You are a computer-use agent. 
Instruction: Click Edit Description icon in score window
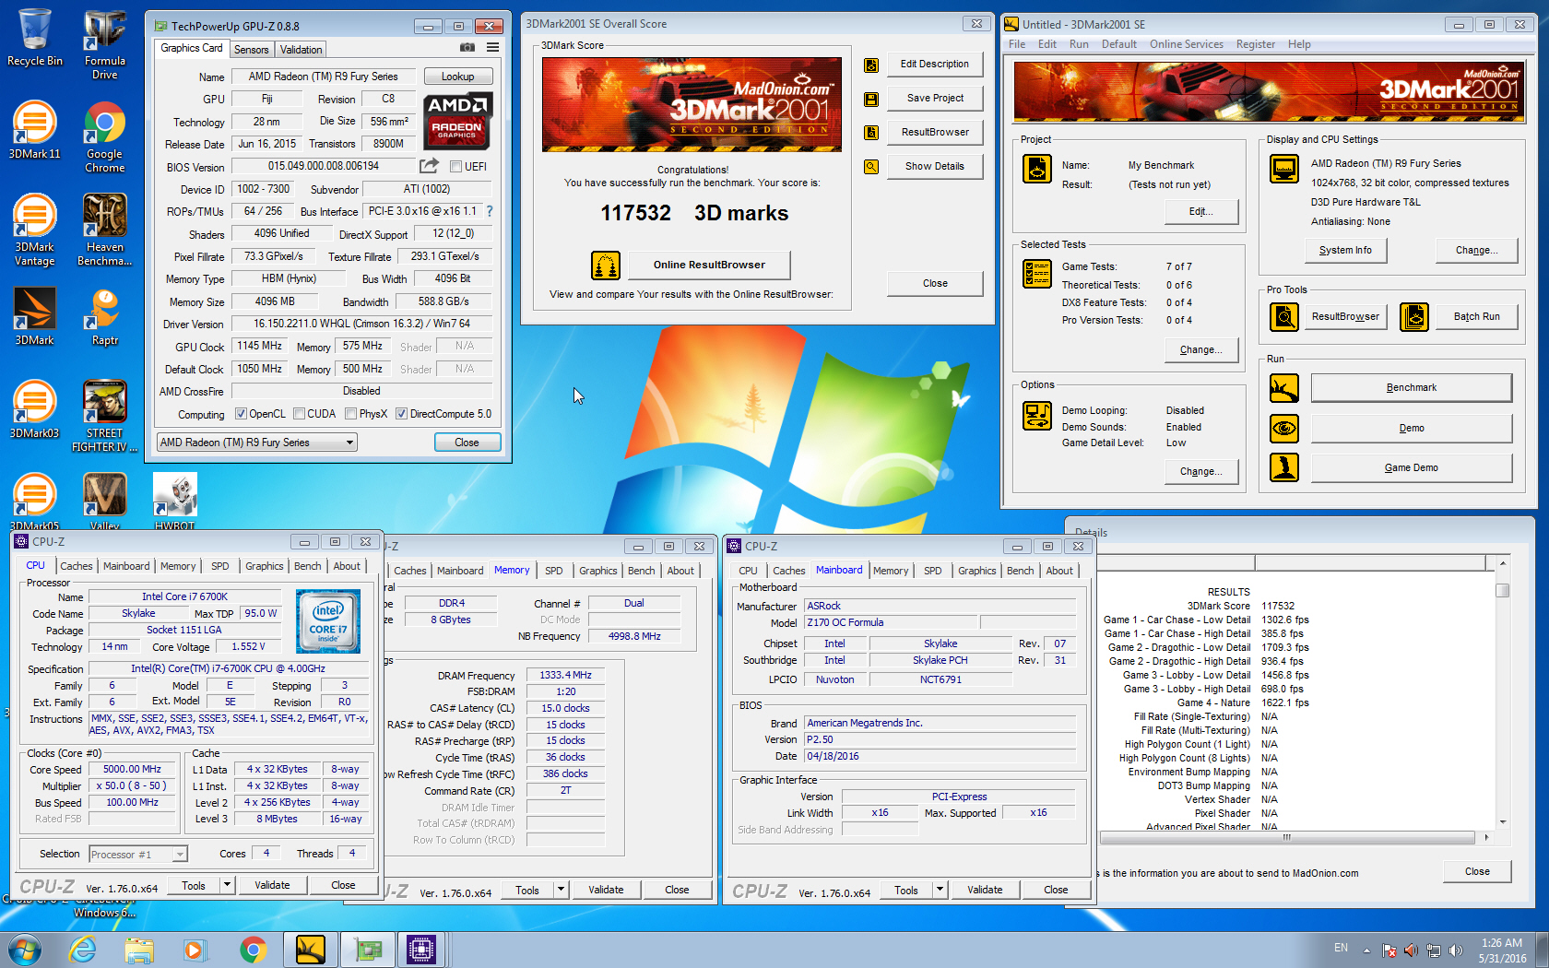(x=870, y=65)
